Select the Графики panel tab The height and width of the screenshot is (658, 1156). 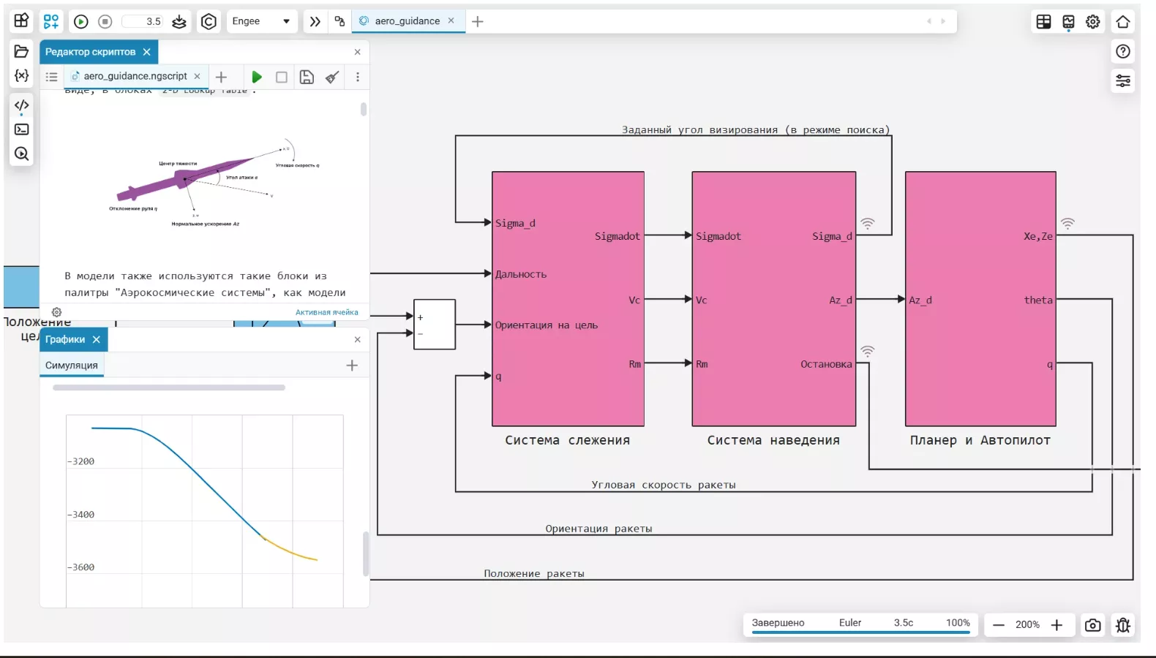[x=73, y=339]
